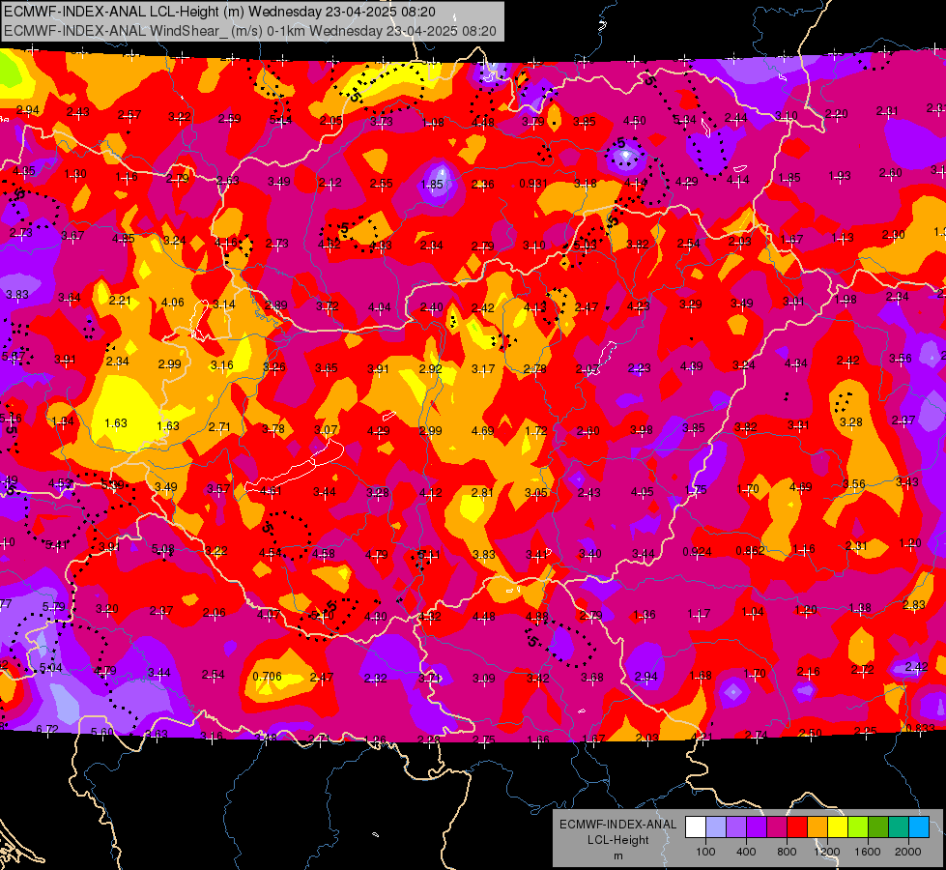Click the grid value 3.98
The image size is (946, 870).
pos(642,430)
